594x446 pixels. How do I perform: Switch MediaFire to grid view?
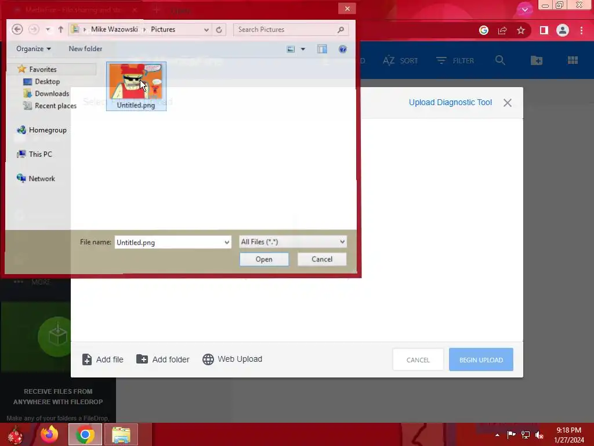573,60
